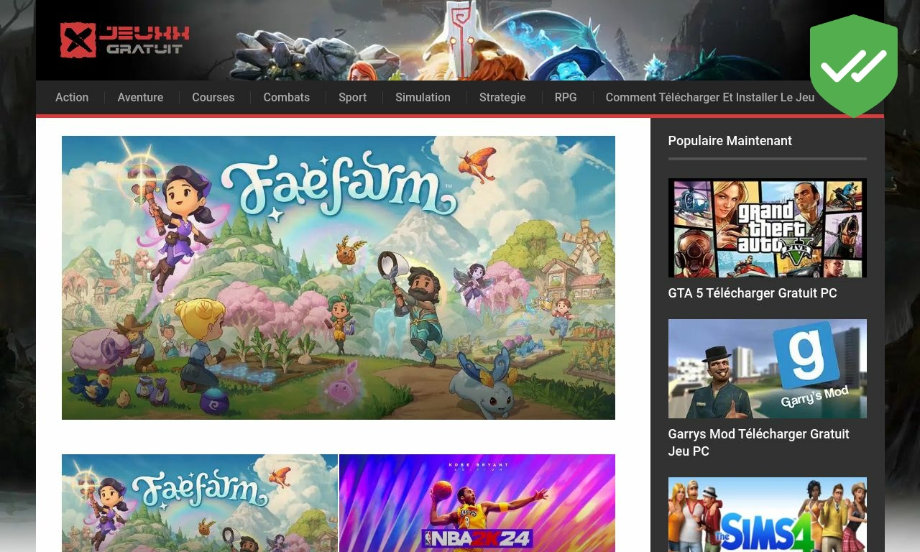Viewport: 920px width, 552px height.
Task: Select the Combats category
Action: point(286,98)
